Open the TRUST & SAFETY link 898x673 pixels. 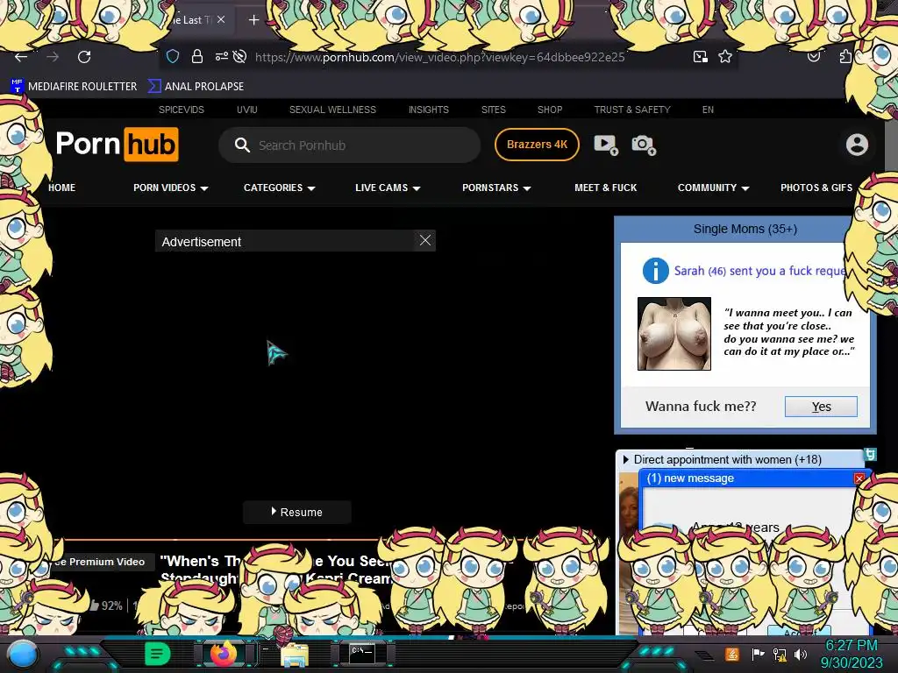click(x=632, y=110)
